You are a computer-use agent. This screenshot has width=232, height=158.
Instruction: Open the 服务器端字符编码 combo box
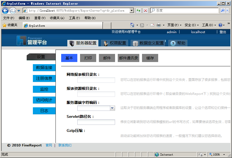pyautogui.click(x=96, y=108)
